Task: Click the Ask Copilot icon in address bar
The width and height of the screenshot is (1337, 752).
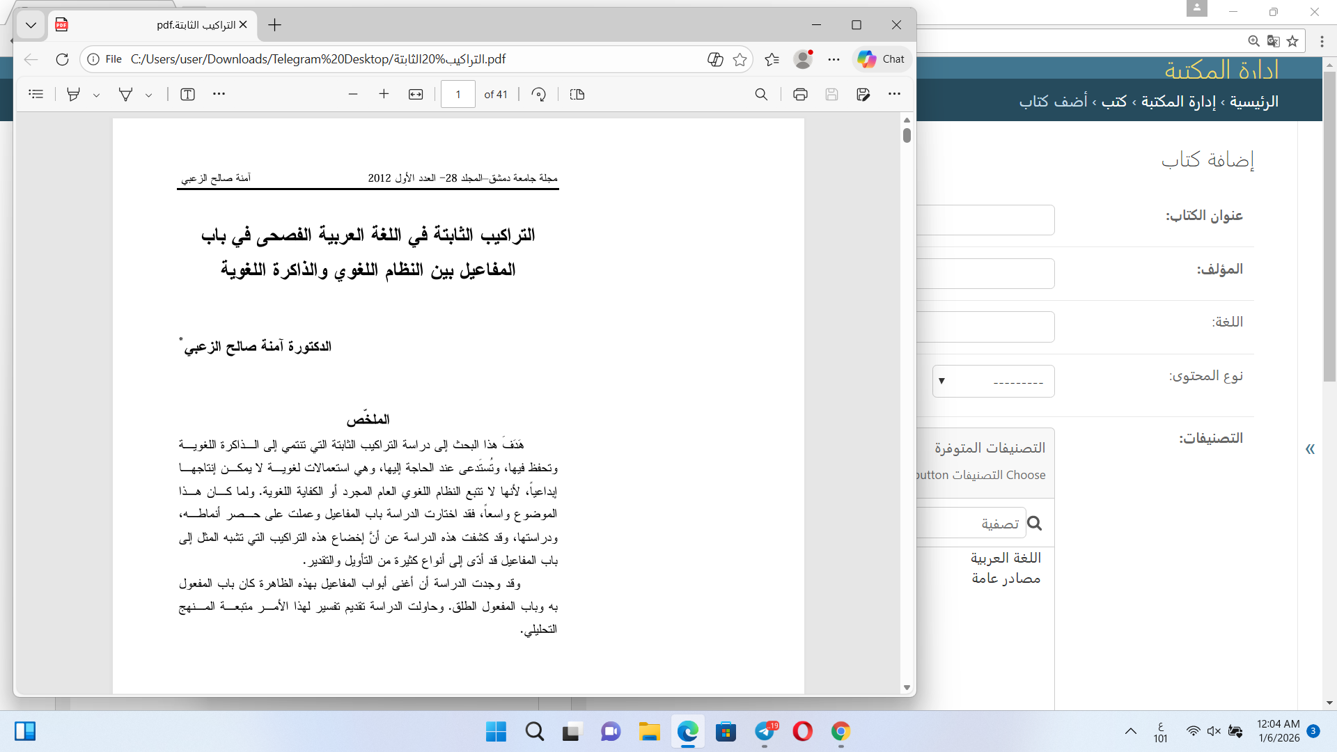Action: pos(715,59)
